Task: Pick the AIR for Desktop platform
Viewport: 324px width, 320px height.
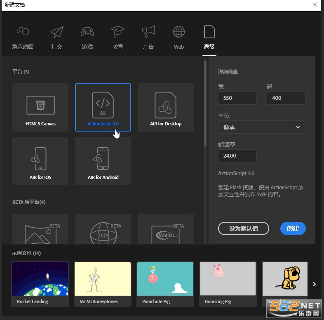Action: coord(166,108)
